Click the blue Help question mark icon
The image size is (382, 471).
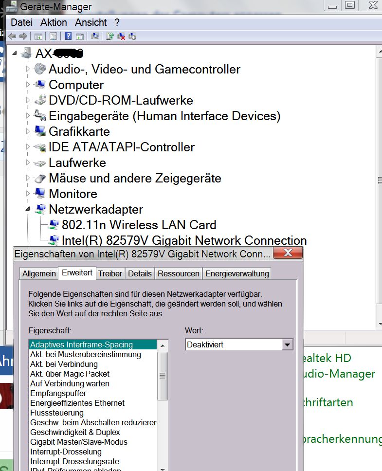[x=69, y=36]
